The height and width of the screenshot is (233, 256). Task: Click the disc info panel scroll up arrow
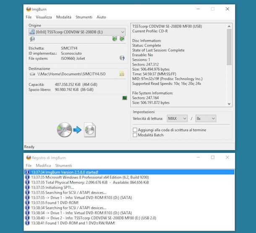[x=229, y=26]
